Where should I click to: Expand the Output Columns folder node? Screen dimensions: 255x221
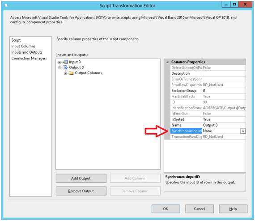65,73
